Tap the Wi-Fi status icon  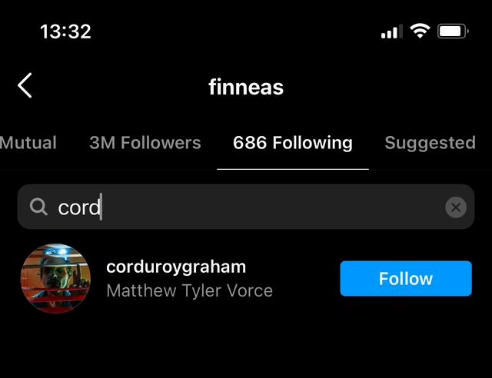(x=420, y=31)
